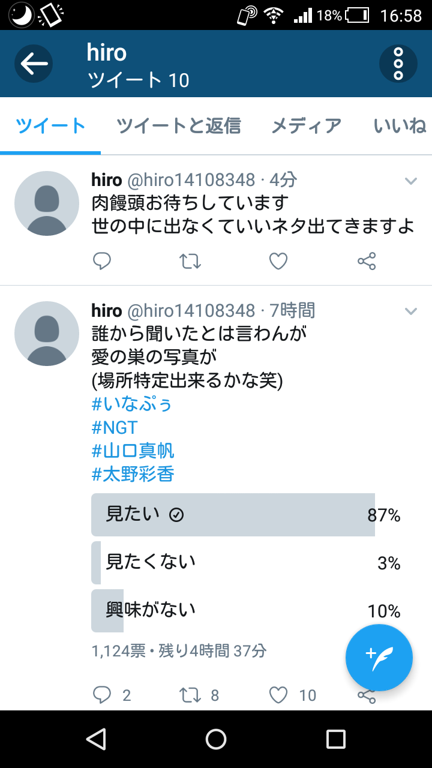The image size is (432, 768).
Task: Expand options chevron on first tweet
Action: 411,181
